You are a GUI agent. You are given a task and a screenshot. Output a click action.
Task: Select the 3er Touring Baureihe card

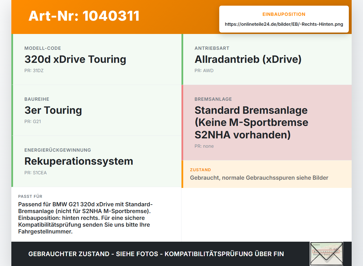click(96, 110)
